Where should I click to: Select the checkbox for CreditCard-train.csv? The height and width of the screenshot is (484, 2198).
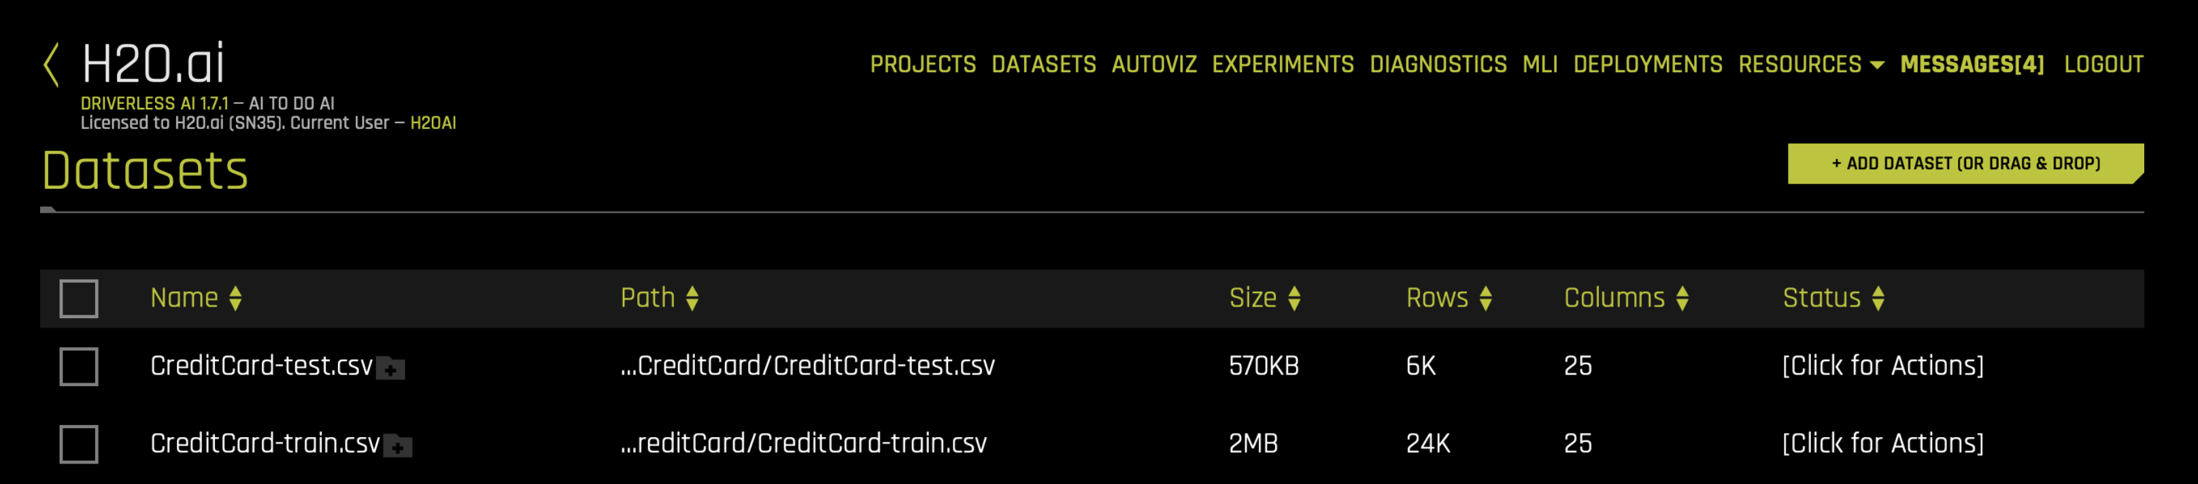[x=80, y=444]
